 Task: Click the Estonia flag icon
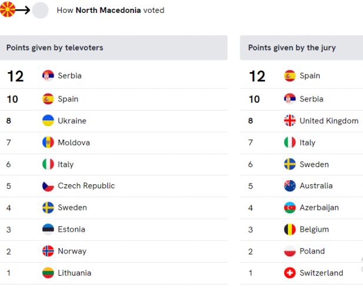click(48, 229)
